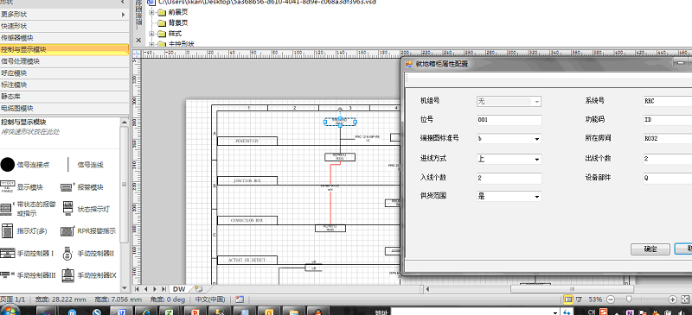Select the 手动控制器IX shape
Viewport: 692px width, 315px height.
(67, 275)
